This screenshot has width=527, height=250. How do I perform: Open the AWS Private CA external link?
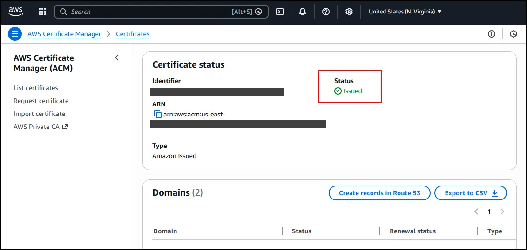pyautogui.click(x=41, y=127)
